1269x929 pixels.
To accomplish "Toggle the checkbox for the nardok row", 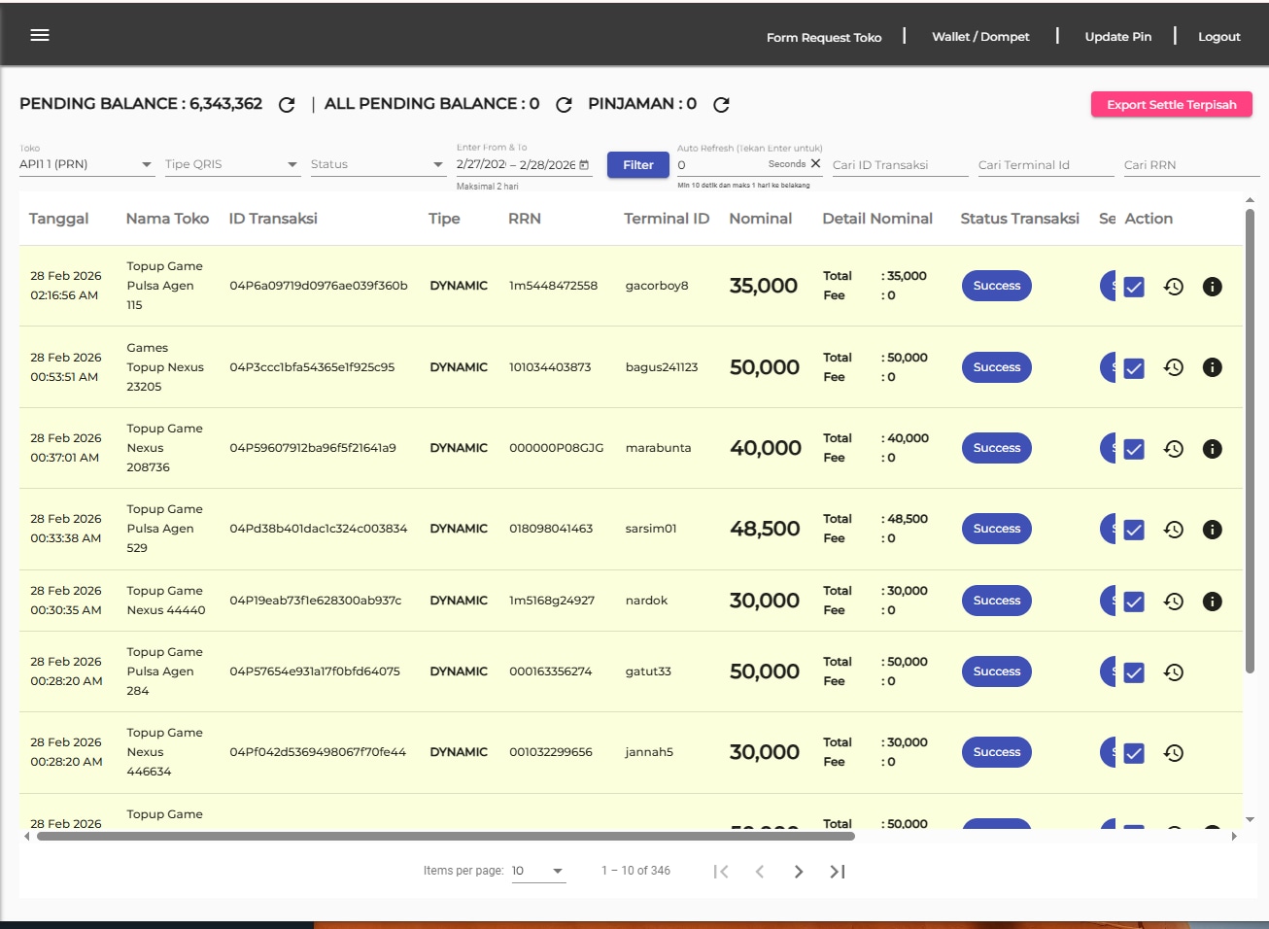I will [1134, 602].
